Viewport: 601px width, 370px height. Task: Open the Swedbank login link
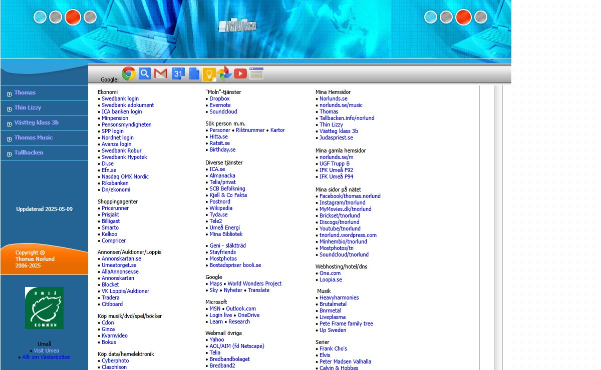pyautogui.click(x=120, y=99)
